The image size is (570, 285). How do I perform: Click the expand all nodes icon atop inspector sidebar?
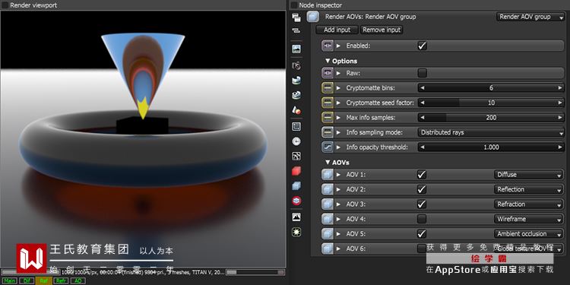point(296,17)
